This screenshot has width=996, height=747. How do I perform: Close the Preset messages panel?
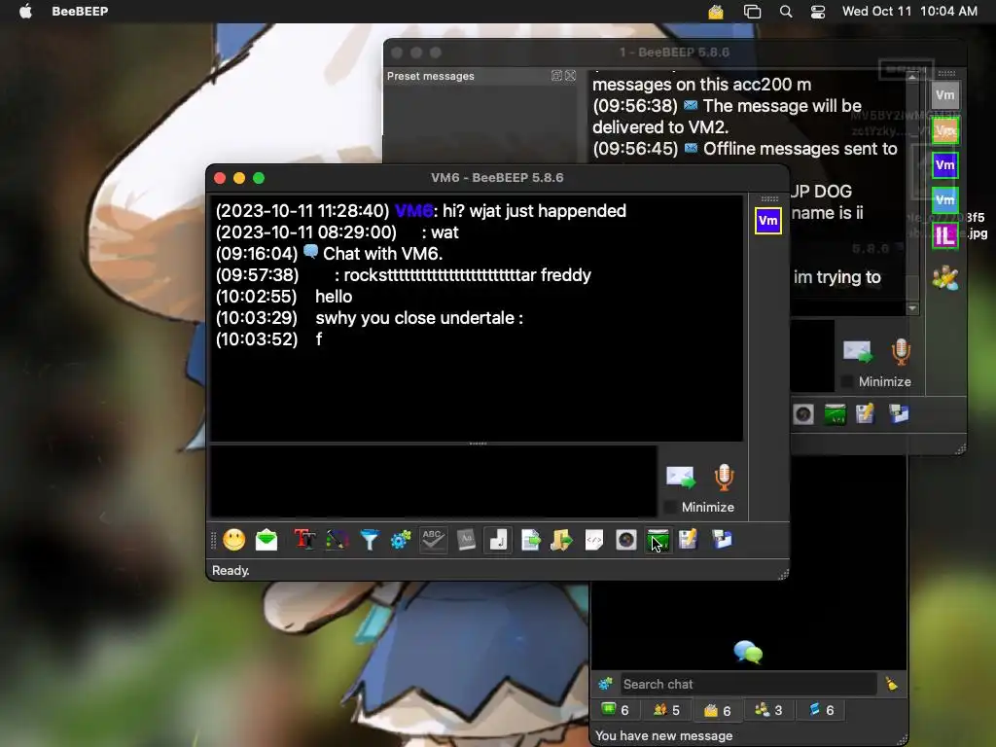[x=570, y=76]
